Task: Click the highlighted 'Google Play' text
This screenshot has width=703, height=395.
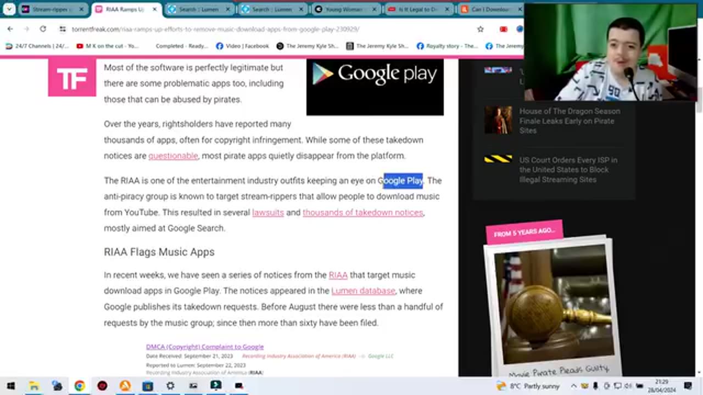Action: (x=403, y=180)
